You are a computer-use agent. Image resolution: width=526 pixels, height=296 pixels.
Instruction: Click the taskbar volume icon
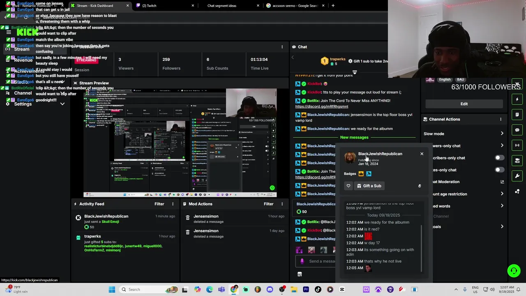pyautogui.click(x=492, y=289)
